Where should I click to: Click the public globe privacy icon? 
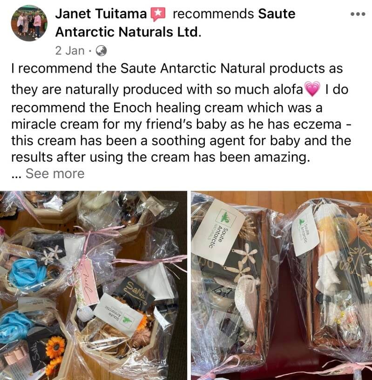(x=101, y=51)
